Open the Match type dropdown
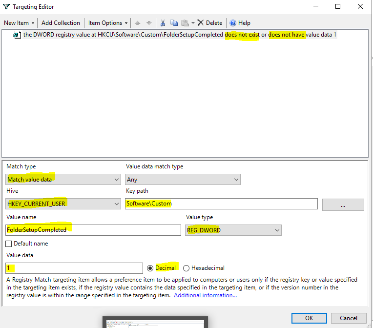The height and width of the screenshot is (328, 373). pyautogui.click(x=63, y=180)
